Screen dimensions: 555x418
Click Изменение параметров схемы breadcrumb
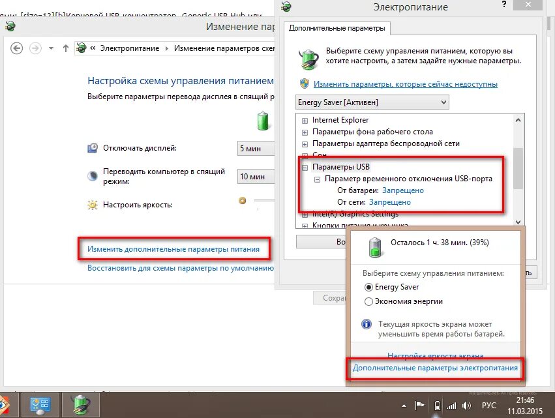click(x=224, y=48)
